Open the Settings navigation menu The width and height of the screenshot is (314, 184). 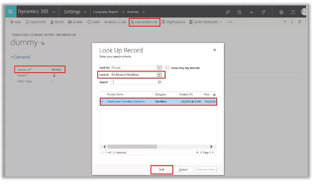pyautogui.click(x=75, y=12)
